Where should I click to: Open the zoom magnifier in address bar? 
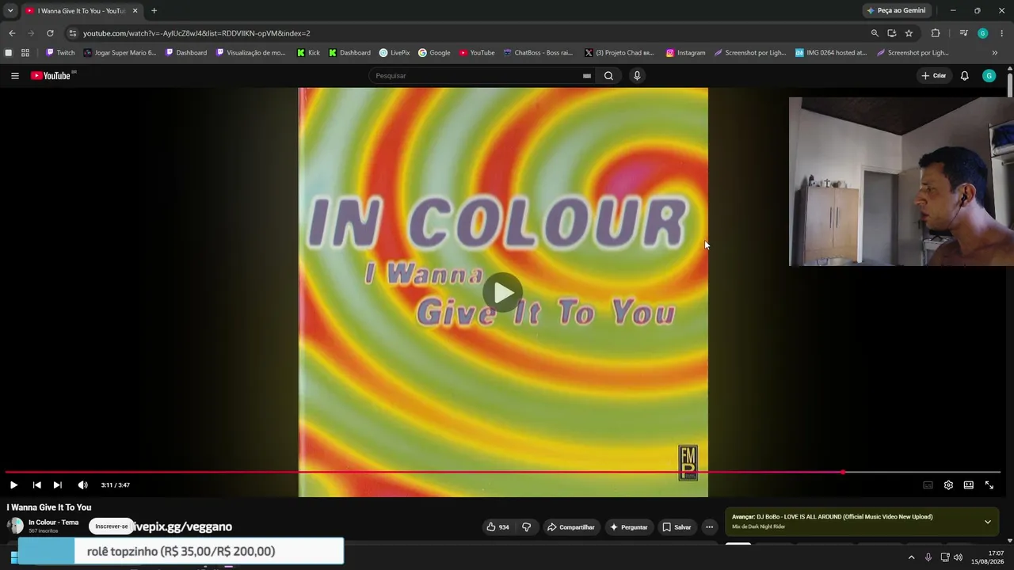[x=875, y=33]
